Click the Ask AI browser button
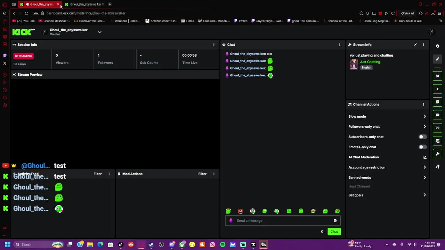This screenshot has height=250, width=445. (407, 13)
